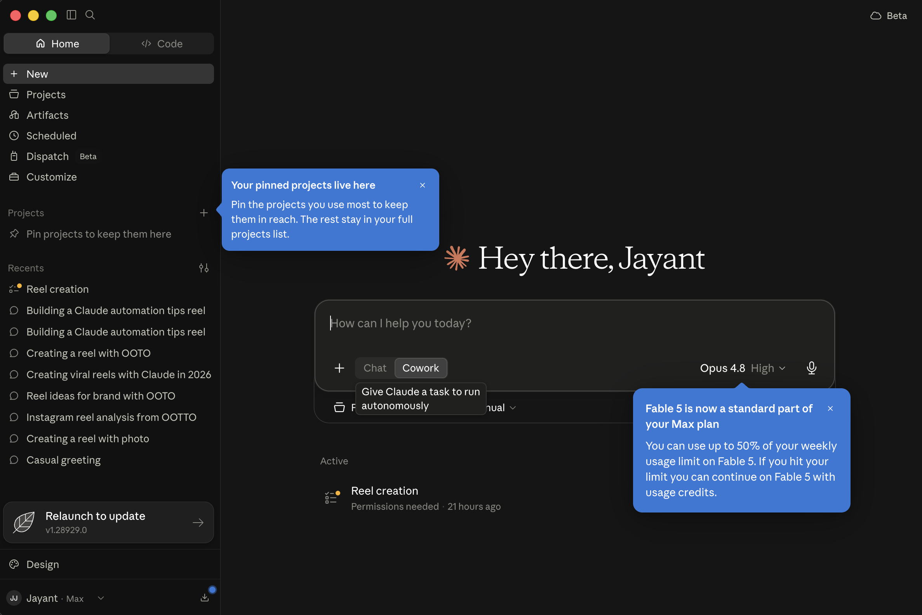Toggle the sidebar panel icon
Viewport: 922px width, 615px height.
click(71, 15)
